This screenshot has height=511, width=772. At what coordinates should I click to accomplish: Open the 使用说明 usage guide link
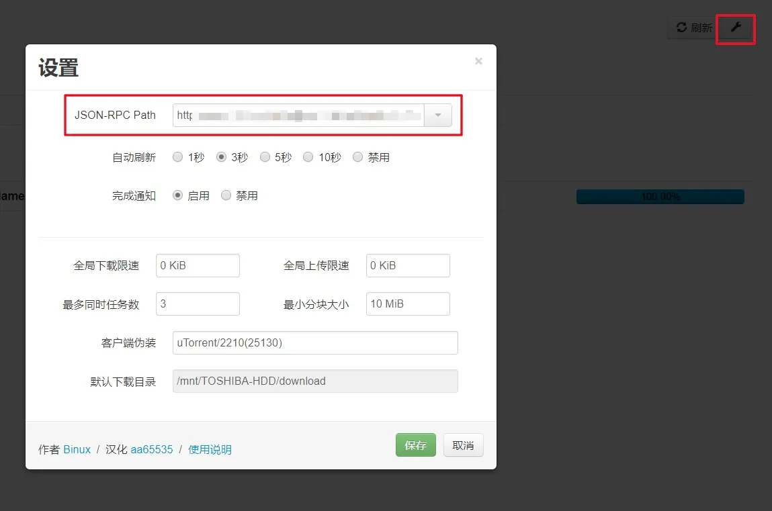(210, 449)
